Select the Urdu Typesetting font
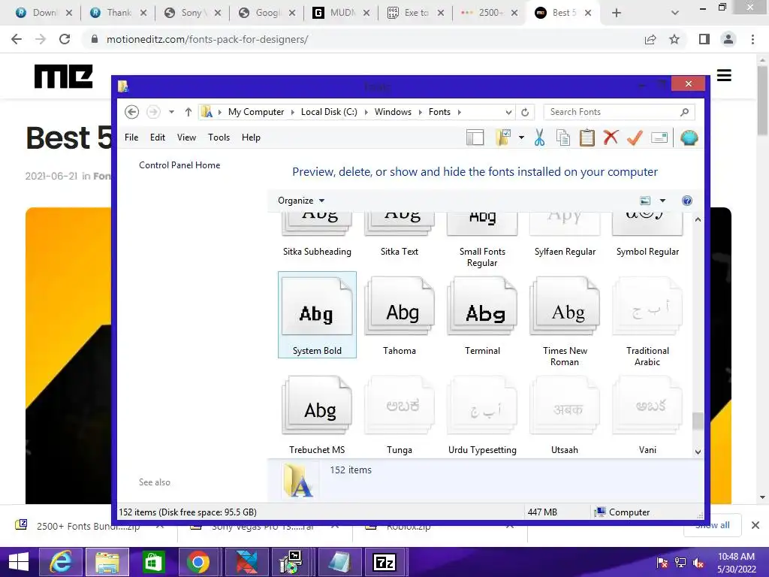The height and width of the screenshot is (577, 769). click(x=483, y=415)
